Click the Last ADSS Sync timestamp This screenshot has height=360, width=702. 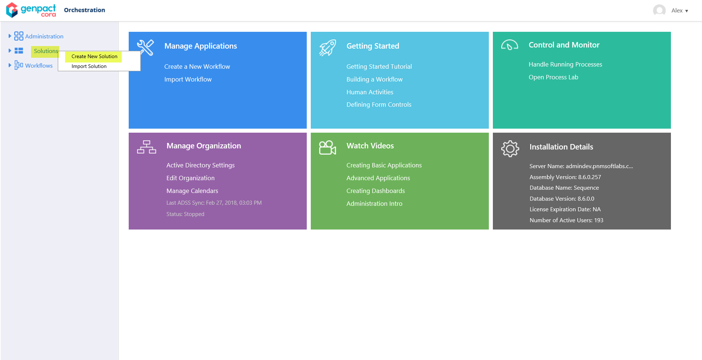click(x=214, y=203)
